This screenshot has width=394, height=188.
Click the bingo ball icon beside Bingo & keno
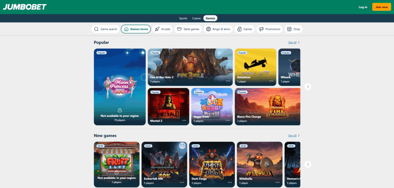[208, 29]
